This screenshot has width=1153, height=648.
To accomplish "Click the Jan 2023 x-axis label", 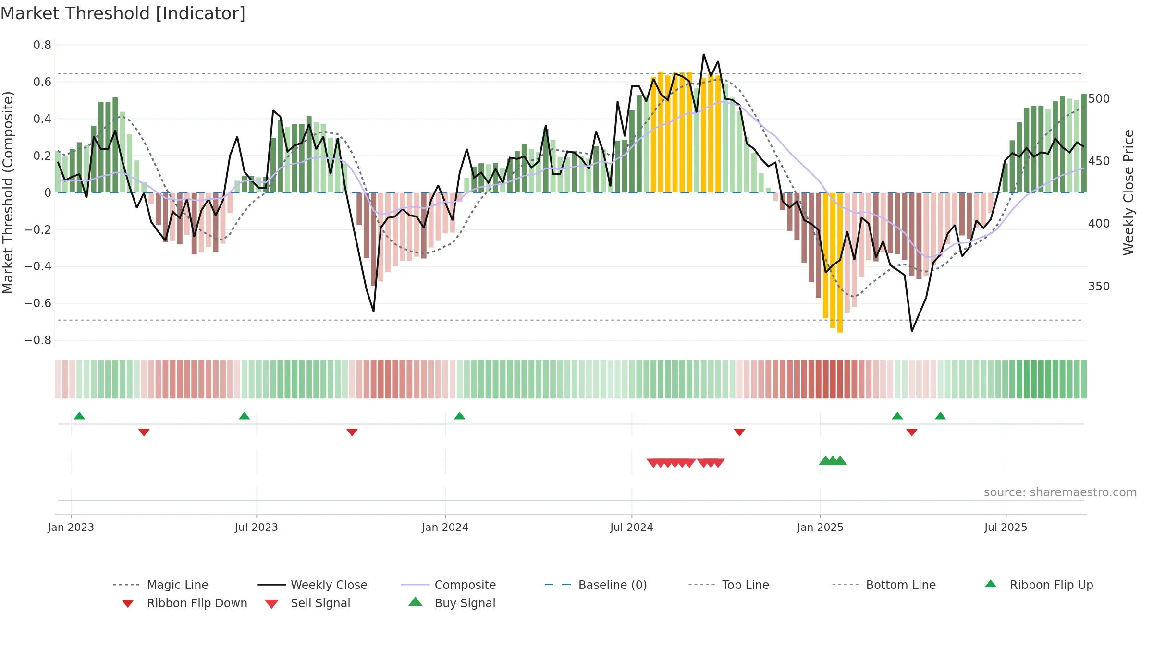I will 71,527.
